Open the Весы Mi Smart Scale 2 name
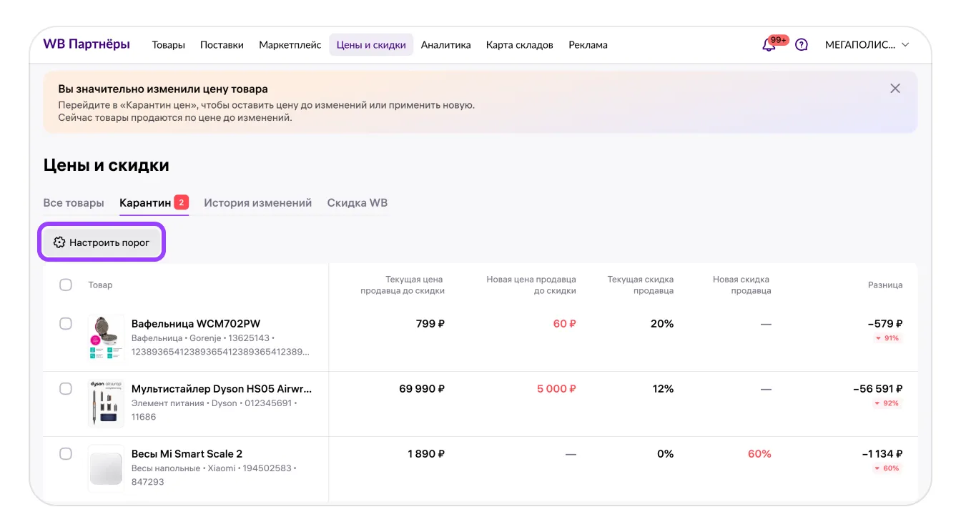This screenshot has height=532, width=961. 187,454
